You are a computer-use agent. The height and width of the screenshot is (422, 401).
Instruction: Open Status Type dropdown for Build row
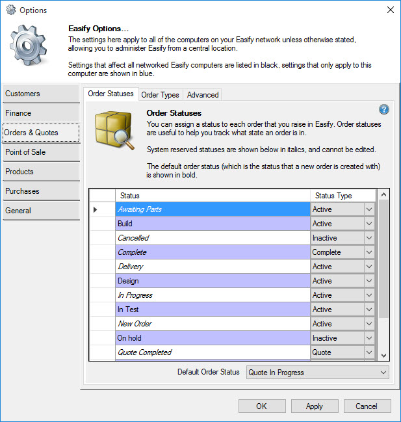point(369,224)
